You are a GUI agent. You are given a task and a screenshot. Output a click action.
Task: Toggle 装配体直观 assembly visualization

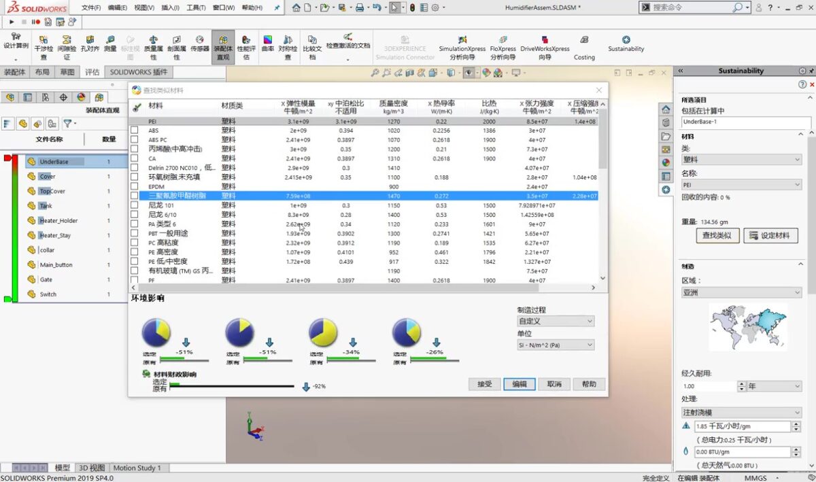[222, 48]
